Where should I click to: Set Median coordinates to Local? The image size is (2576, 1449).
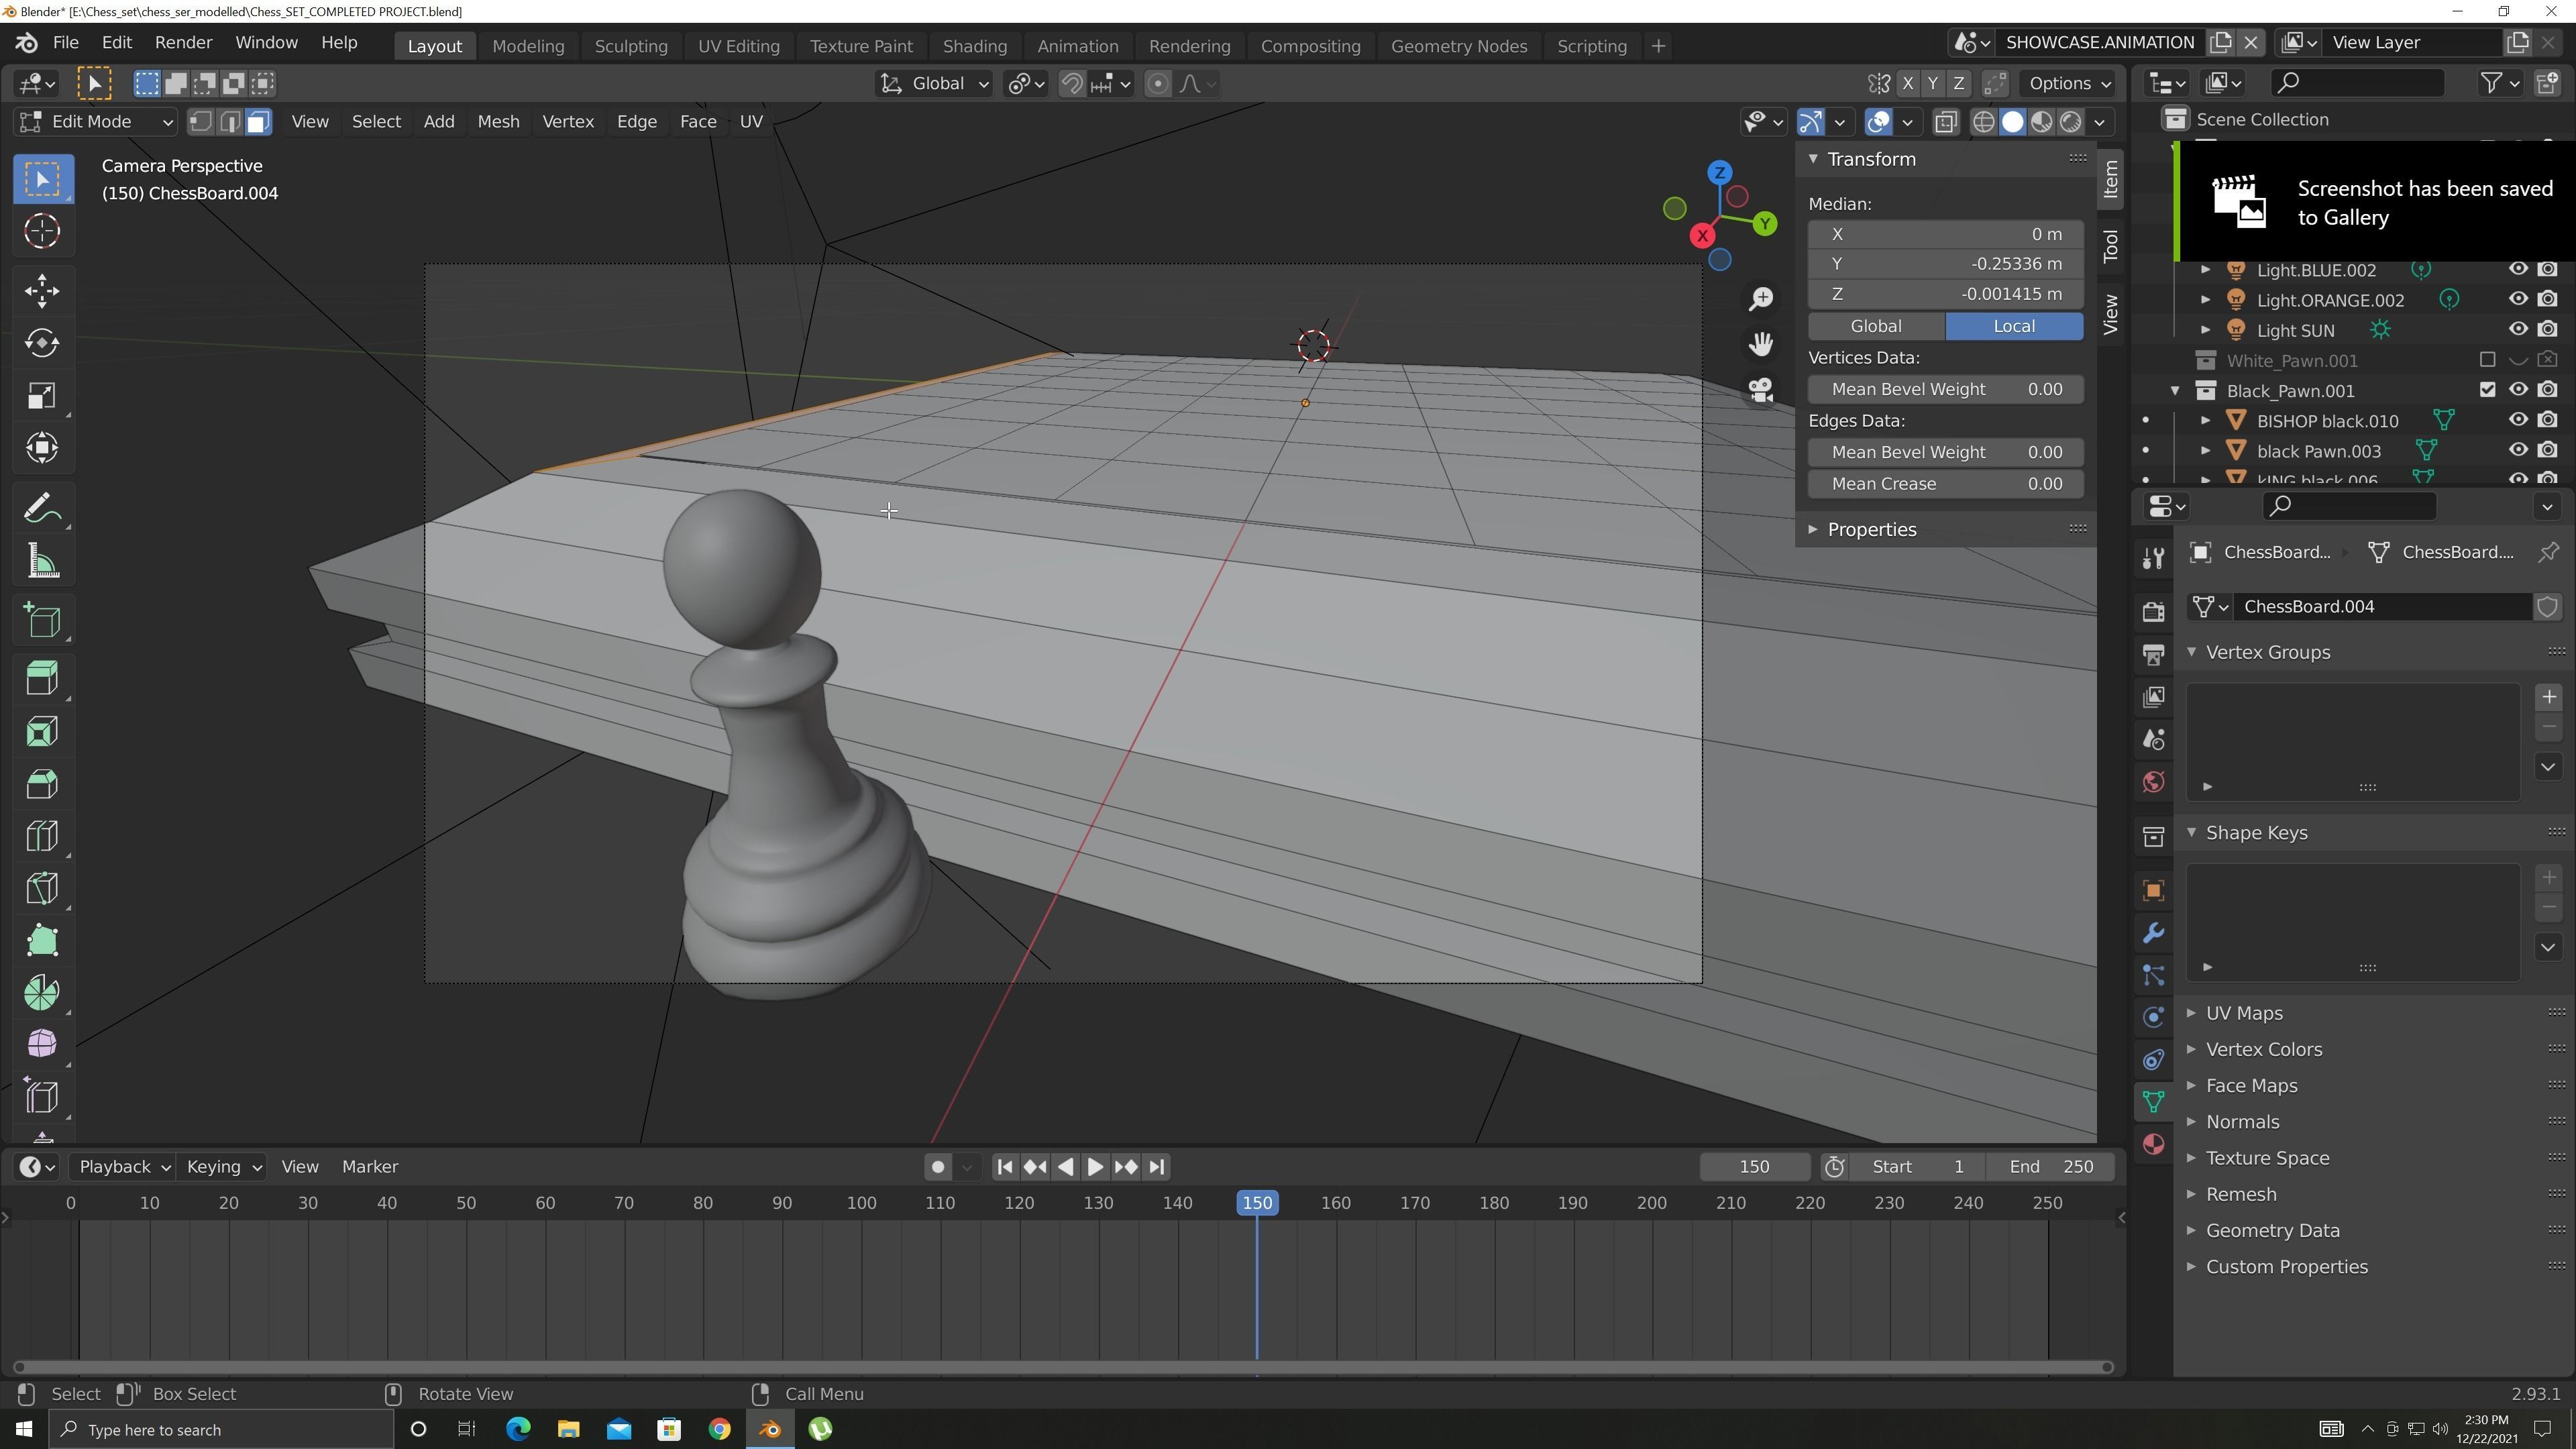[x=2013, y=326]
